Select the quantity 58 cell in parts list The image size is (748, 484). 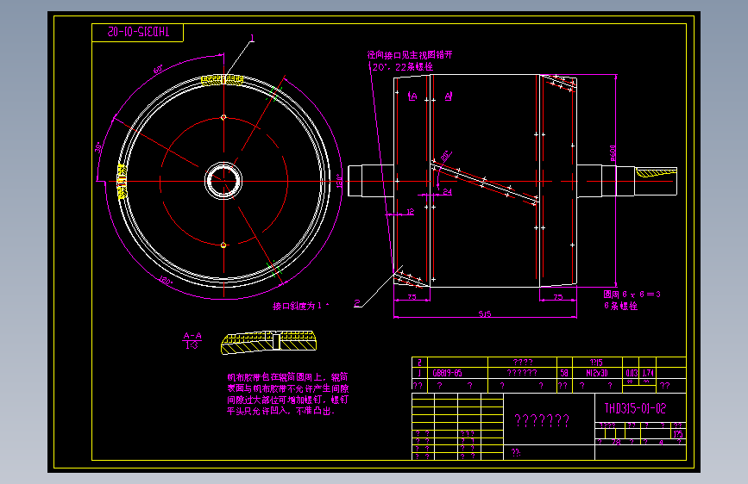tap(564, 373)
